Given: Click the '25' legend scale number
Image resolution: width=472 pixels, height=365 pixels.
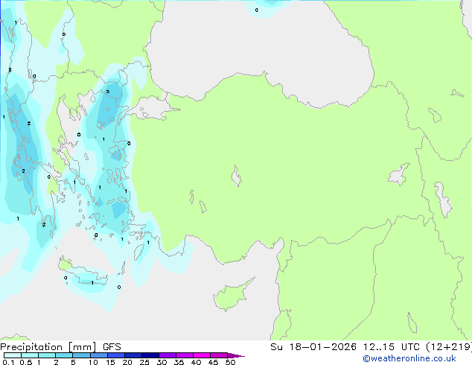Looking at the screenshot, I should click(x=144, y=362).
